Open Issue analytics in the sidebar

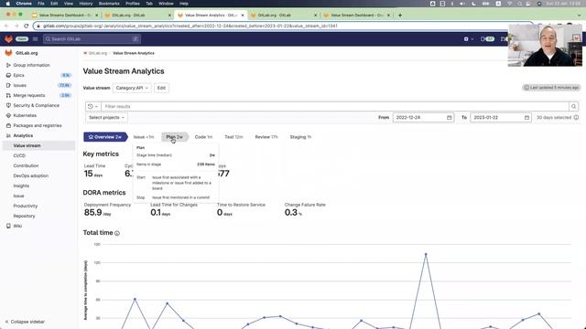pos(18,196)
